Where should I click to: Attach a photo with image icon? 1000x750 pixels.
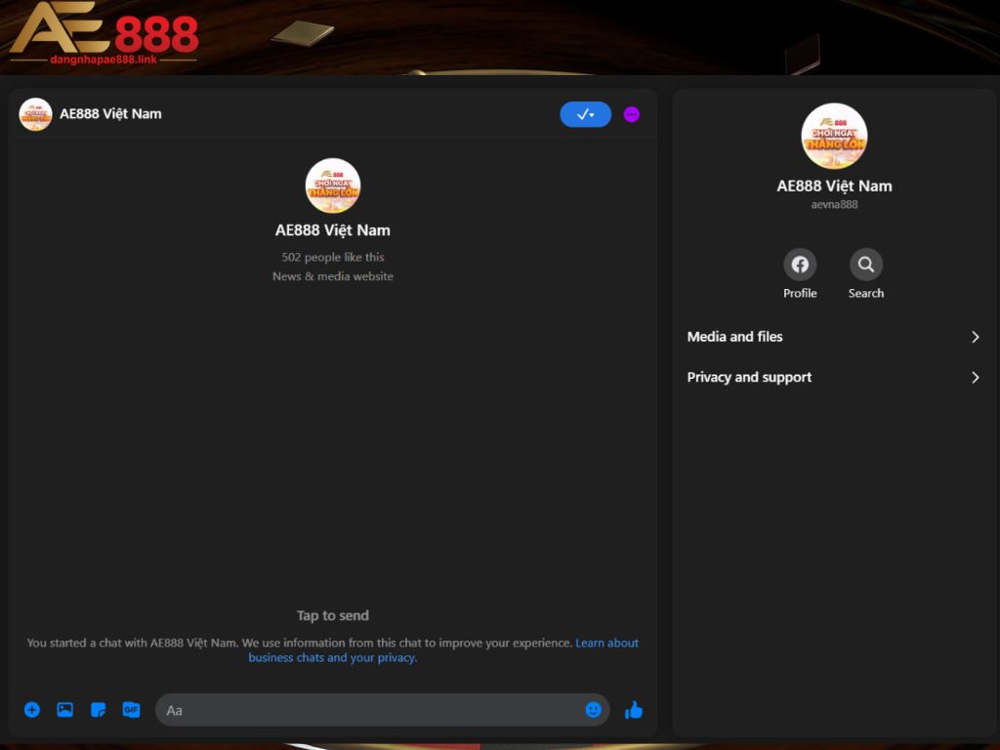(65, 710)
